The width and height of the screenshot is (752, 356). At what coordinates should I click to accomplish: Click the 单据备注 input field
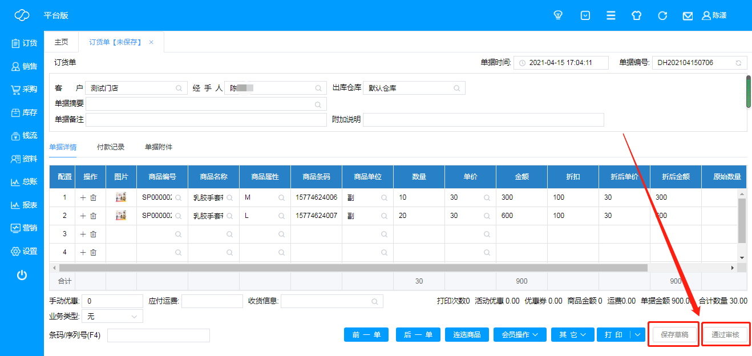[206, 120]
